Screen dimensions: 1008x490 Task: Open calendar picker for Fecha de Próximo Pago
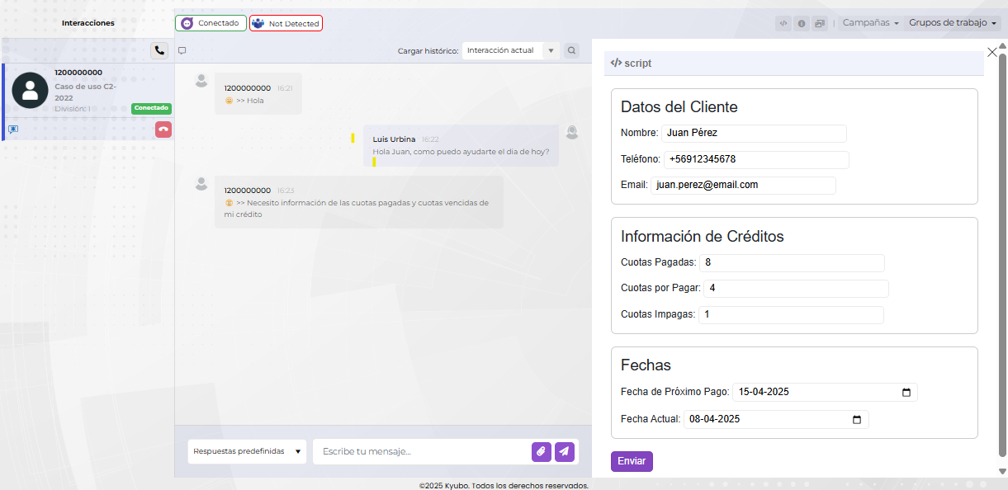(x=906, y=393)
